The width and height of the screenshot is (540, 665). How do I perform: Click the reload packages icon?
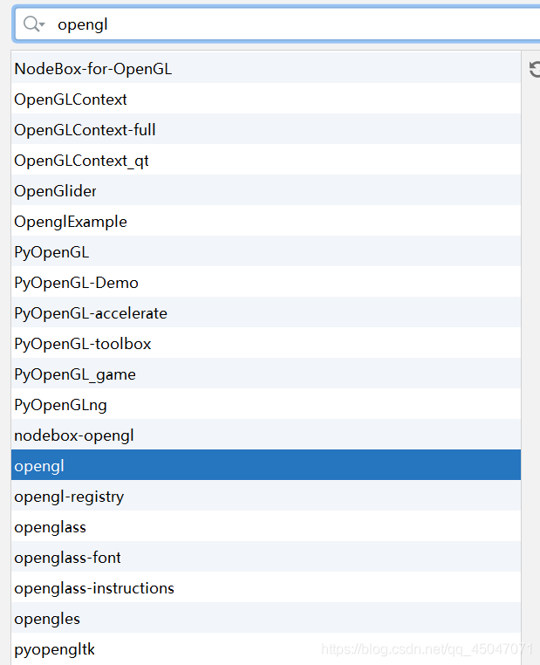534,70
